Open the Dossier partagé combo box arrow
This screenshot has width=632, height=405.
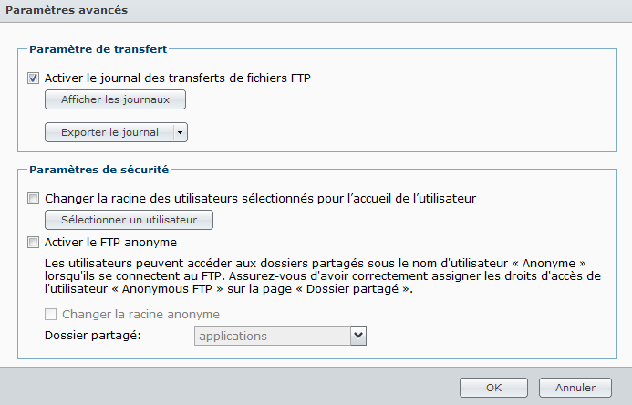coord(358,337)
